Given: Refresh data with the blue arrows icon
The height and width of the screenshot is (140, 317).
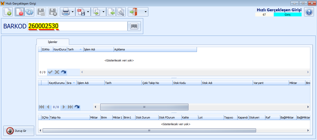Looking at the screenshot, I should coord(30,12).
